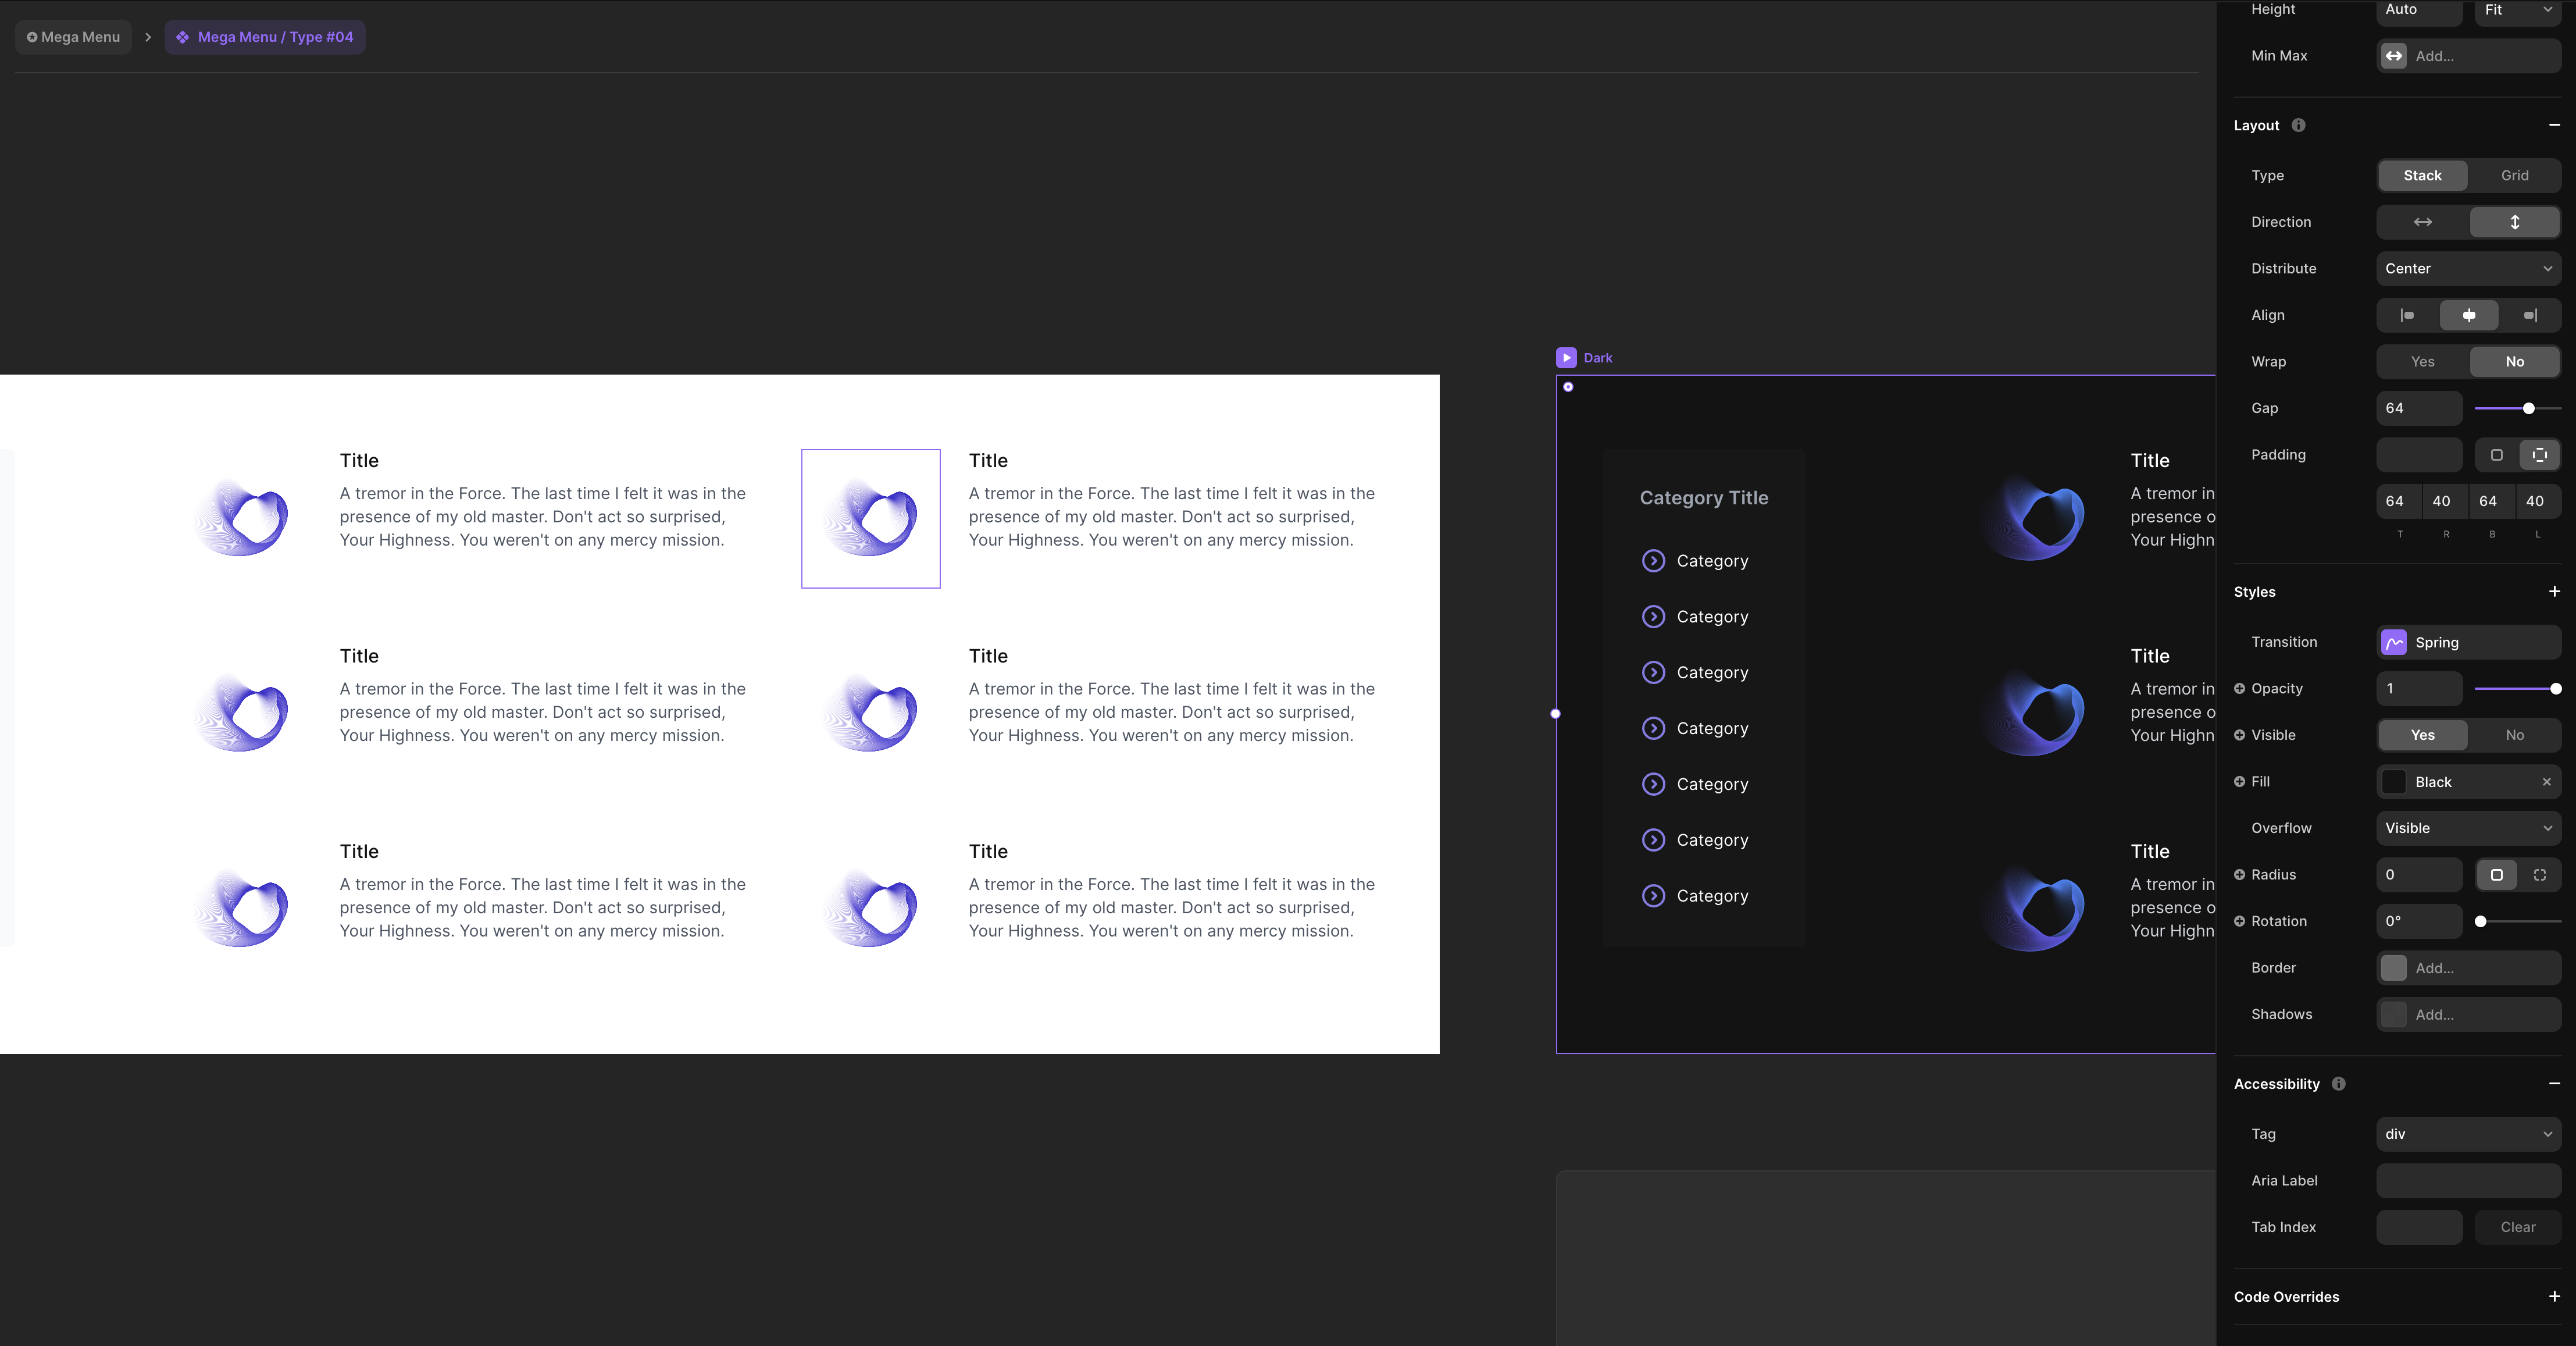Click the Dark variant play icon

point(1566,358)
